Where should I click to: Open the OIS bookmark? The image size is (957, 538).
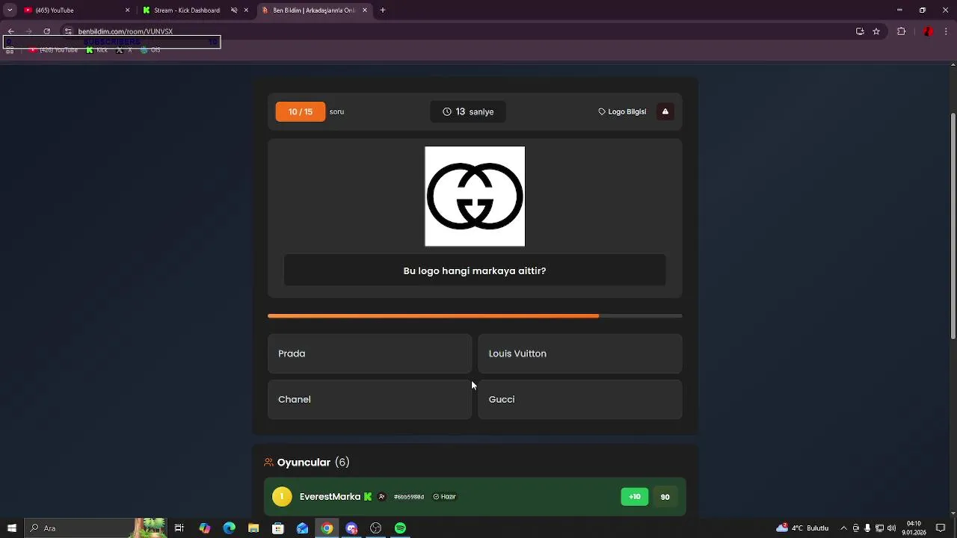click(x=150, y=50)
